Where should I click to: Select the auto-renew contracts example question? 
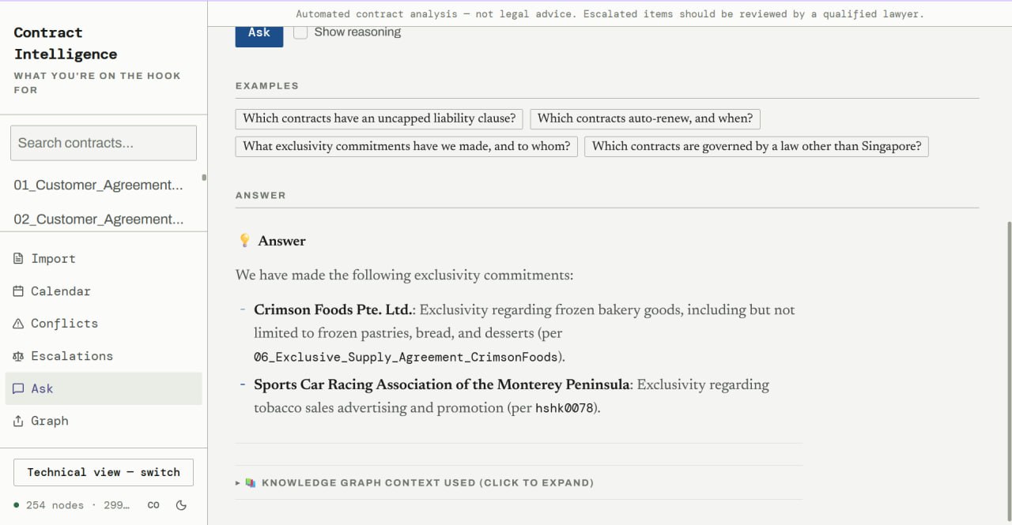point(645,118)
